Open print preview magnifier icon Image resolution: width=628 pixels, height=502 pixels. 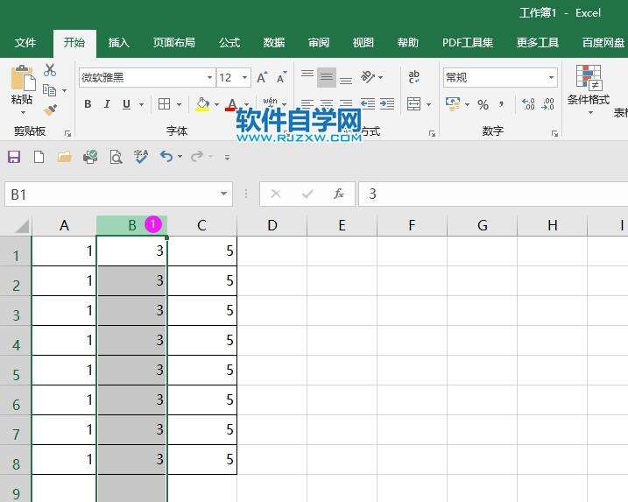pyautogui.click(x=116, y=157)
